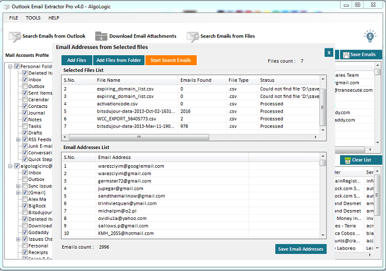Click the Clear List button label
Viewport: 386px width, 271px height.
click(361, 160)
